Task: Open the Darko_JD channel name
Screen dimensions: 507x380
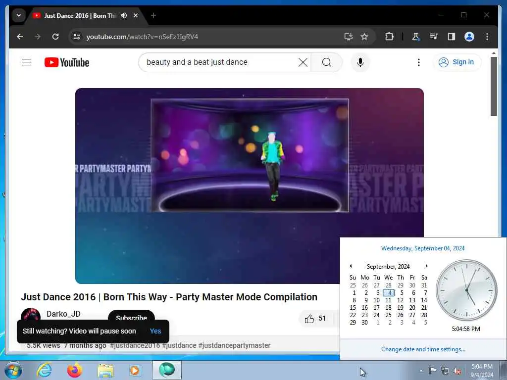Action: [x=63, y=314]
